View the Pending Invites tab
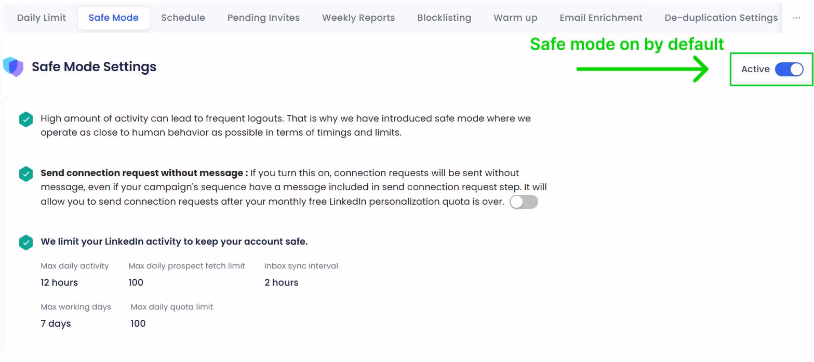 pos(263,17)
